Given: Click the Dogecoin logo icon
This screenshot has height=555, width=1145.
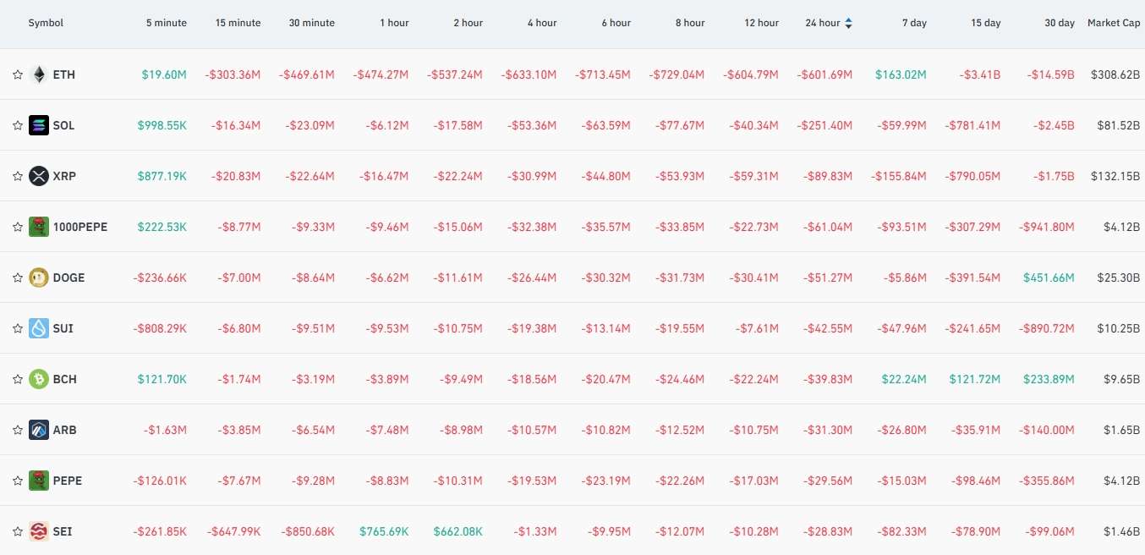Looking at the screenshot, I should pyautogui.click(x=39, y=277).
